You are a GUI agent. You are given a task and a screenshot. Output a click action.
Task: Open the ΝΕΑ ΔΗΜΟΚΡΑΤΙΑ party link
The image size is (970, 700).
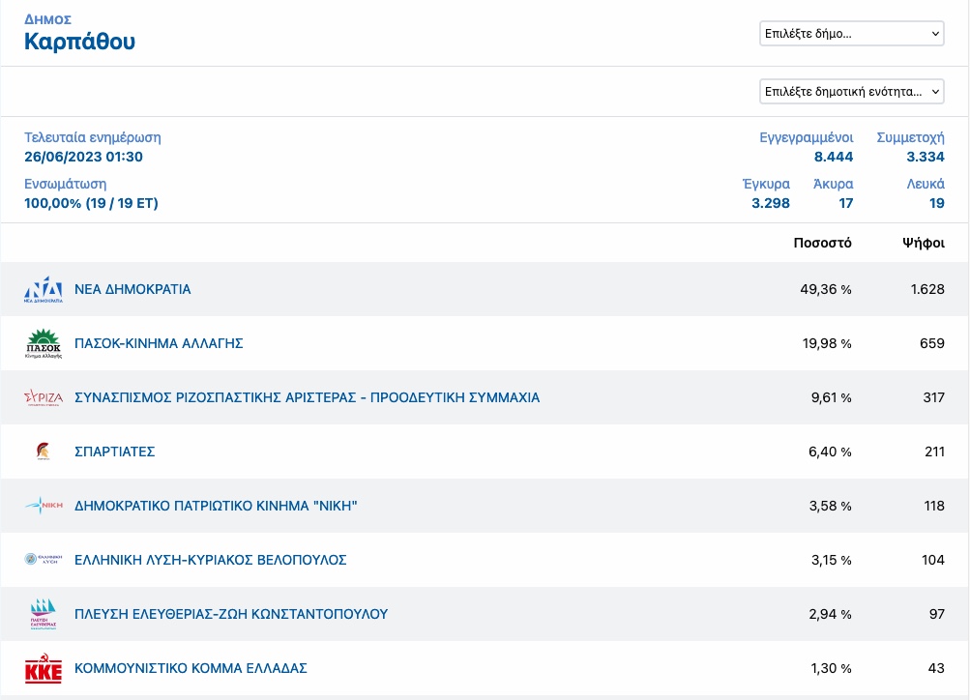pyautogui.click(x=132, y=289)
